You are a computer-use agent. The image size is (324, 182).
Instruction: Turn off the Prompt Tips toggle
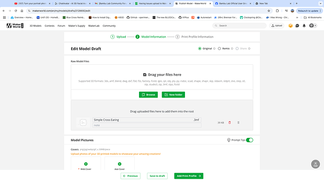tap(249, 140)
